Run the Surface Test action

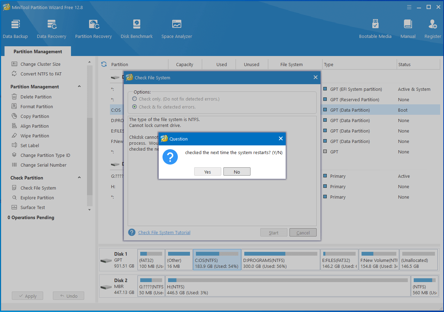[x=33, y=207]
